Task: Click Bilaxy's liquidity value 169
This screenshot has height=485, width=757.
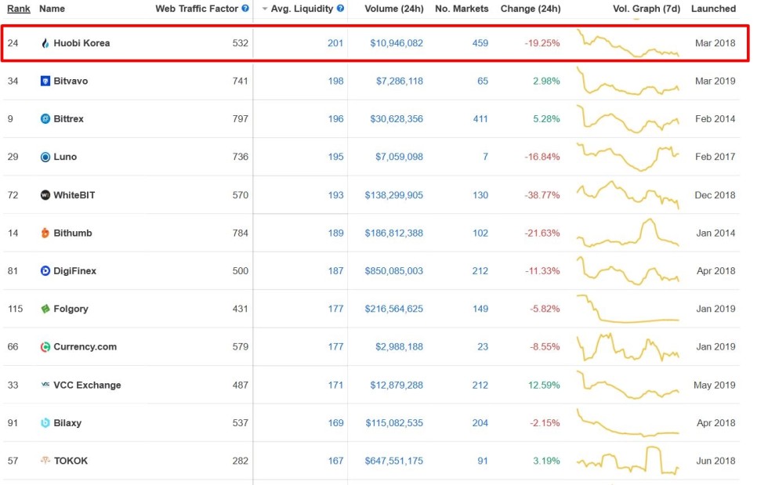Action: (336, 423)
